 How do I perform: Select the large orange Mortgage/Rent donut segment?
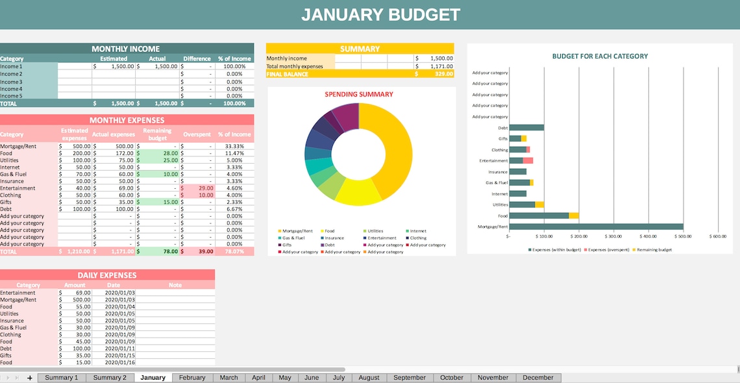pyautogui.click(x=397, y=151)
